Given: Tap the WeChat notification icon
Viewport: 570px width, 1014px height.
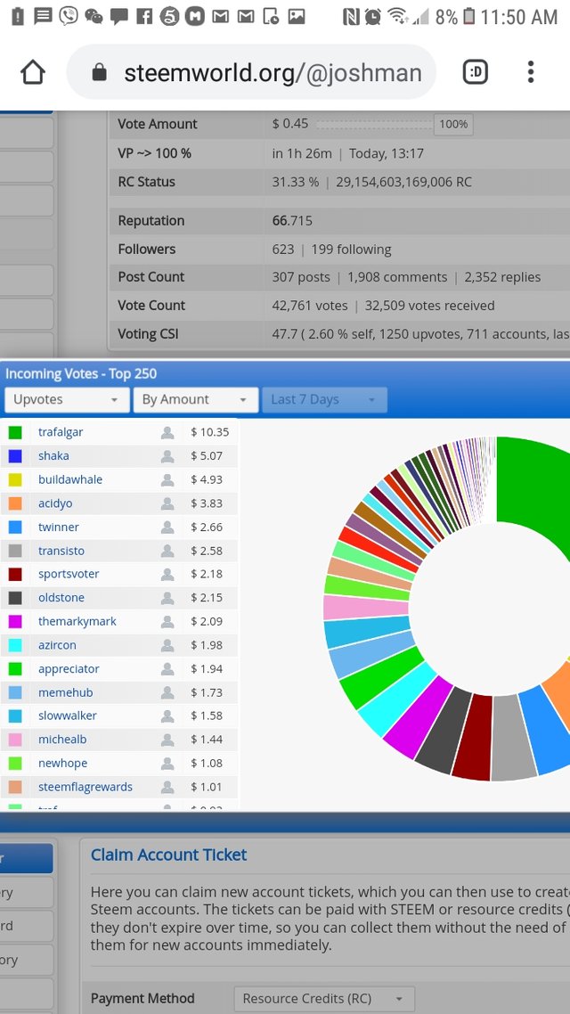Looking at the screenshot, I should [x=94, y=18].
